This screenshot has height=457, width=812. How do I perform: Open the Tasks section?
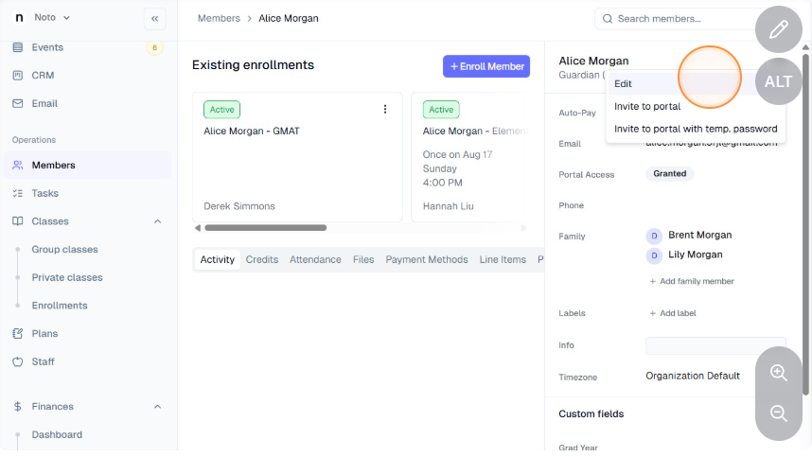coord(45,193)
